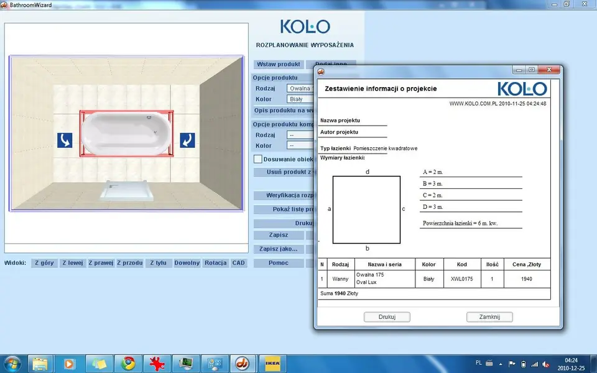
Task: Click KOLO logo in summary dialog
Action: point(522,89)
